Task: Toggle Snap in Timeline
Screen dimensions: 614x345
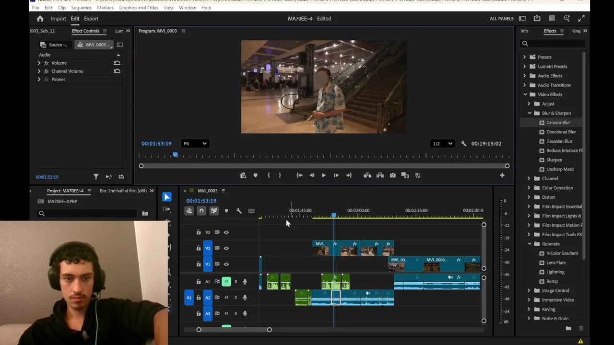Action: (201, 211)
